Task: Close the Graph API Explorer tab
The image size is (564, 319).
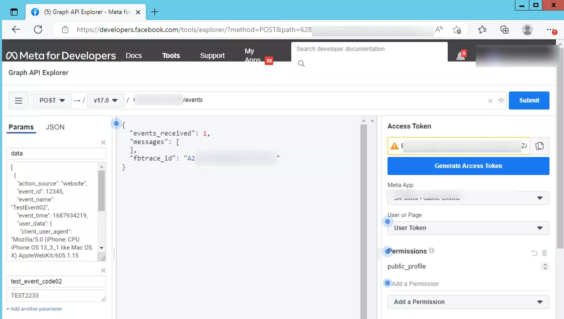Action: click(x=138, y=12)
